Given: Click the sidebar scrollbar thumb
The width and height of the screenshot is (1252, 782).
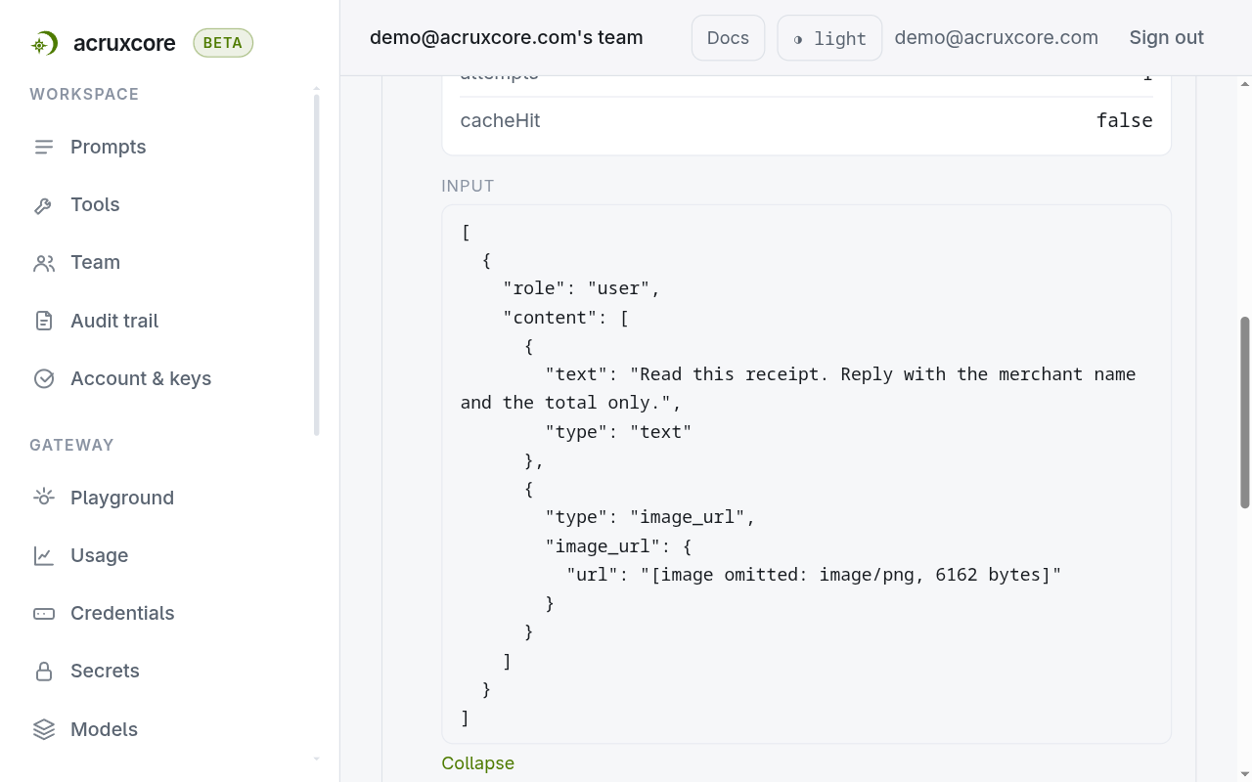Looking at the screenshot, I should [x=316, y=265].
